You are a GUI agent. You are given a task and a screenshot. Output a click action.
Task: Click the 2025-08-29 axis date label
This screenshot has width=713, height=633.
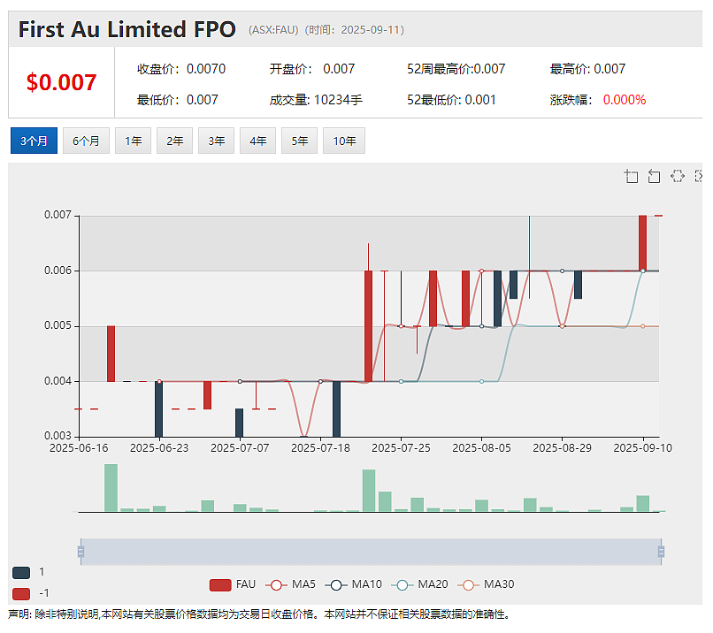coord(562,448)
